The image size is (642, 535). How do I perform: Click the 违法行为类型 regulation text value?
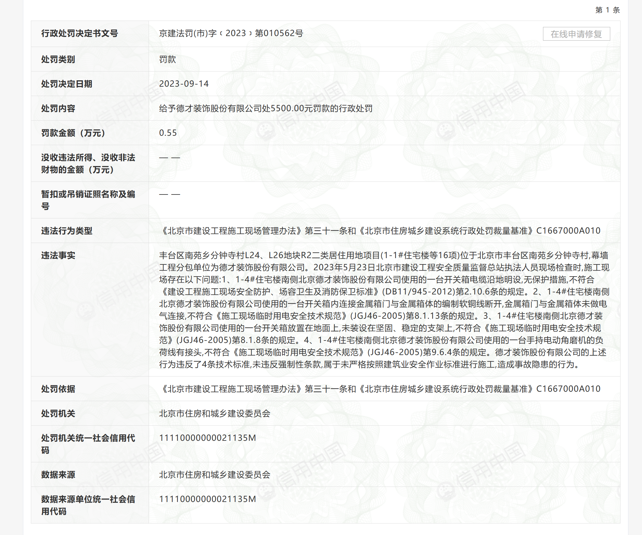pyautogui.click(x=379, y=231)
